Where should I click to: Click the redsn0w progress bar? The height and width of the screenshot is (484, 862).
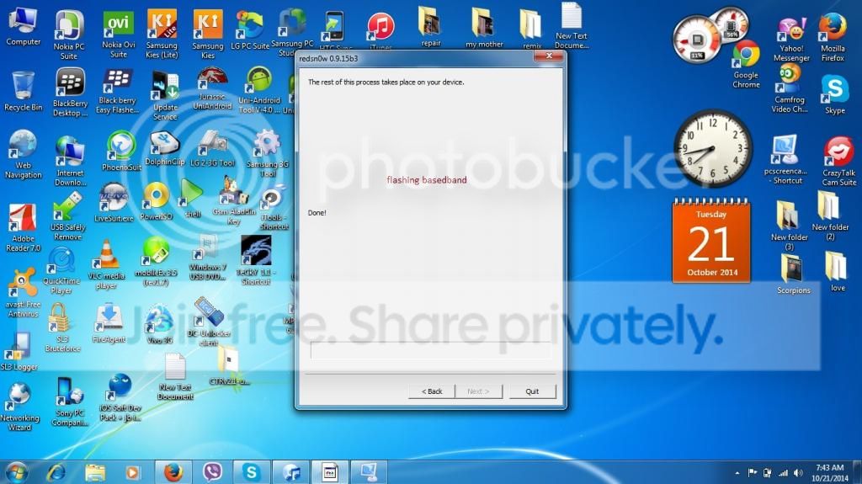click(x=430, y=350)
